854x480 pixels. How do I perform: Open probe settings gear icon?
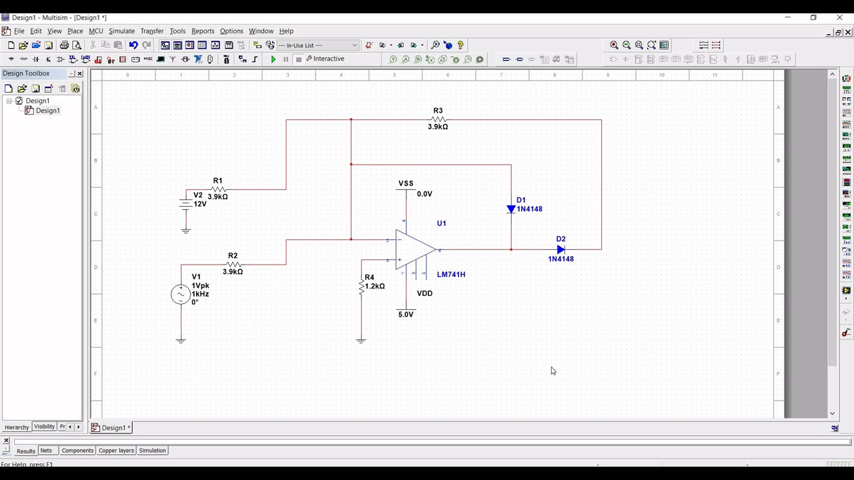(x=480, y=59)
